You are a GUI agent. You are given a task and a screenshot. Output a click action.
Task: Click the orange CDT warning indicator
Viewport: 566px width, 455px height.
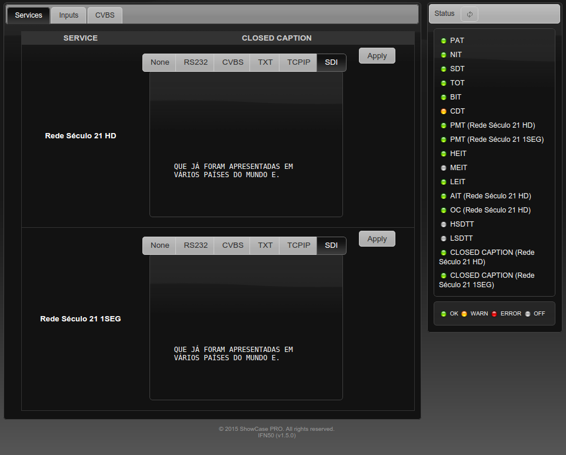(444, 111)
